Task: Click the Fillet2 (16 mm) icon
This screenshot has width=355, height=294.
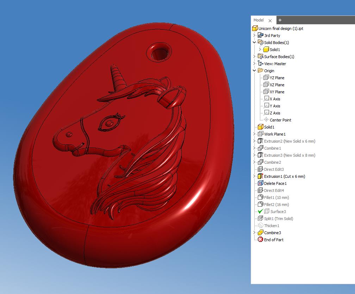Action: click(x=261, y=204)
